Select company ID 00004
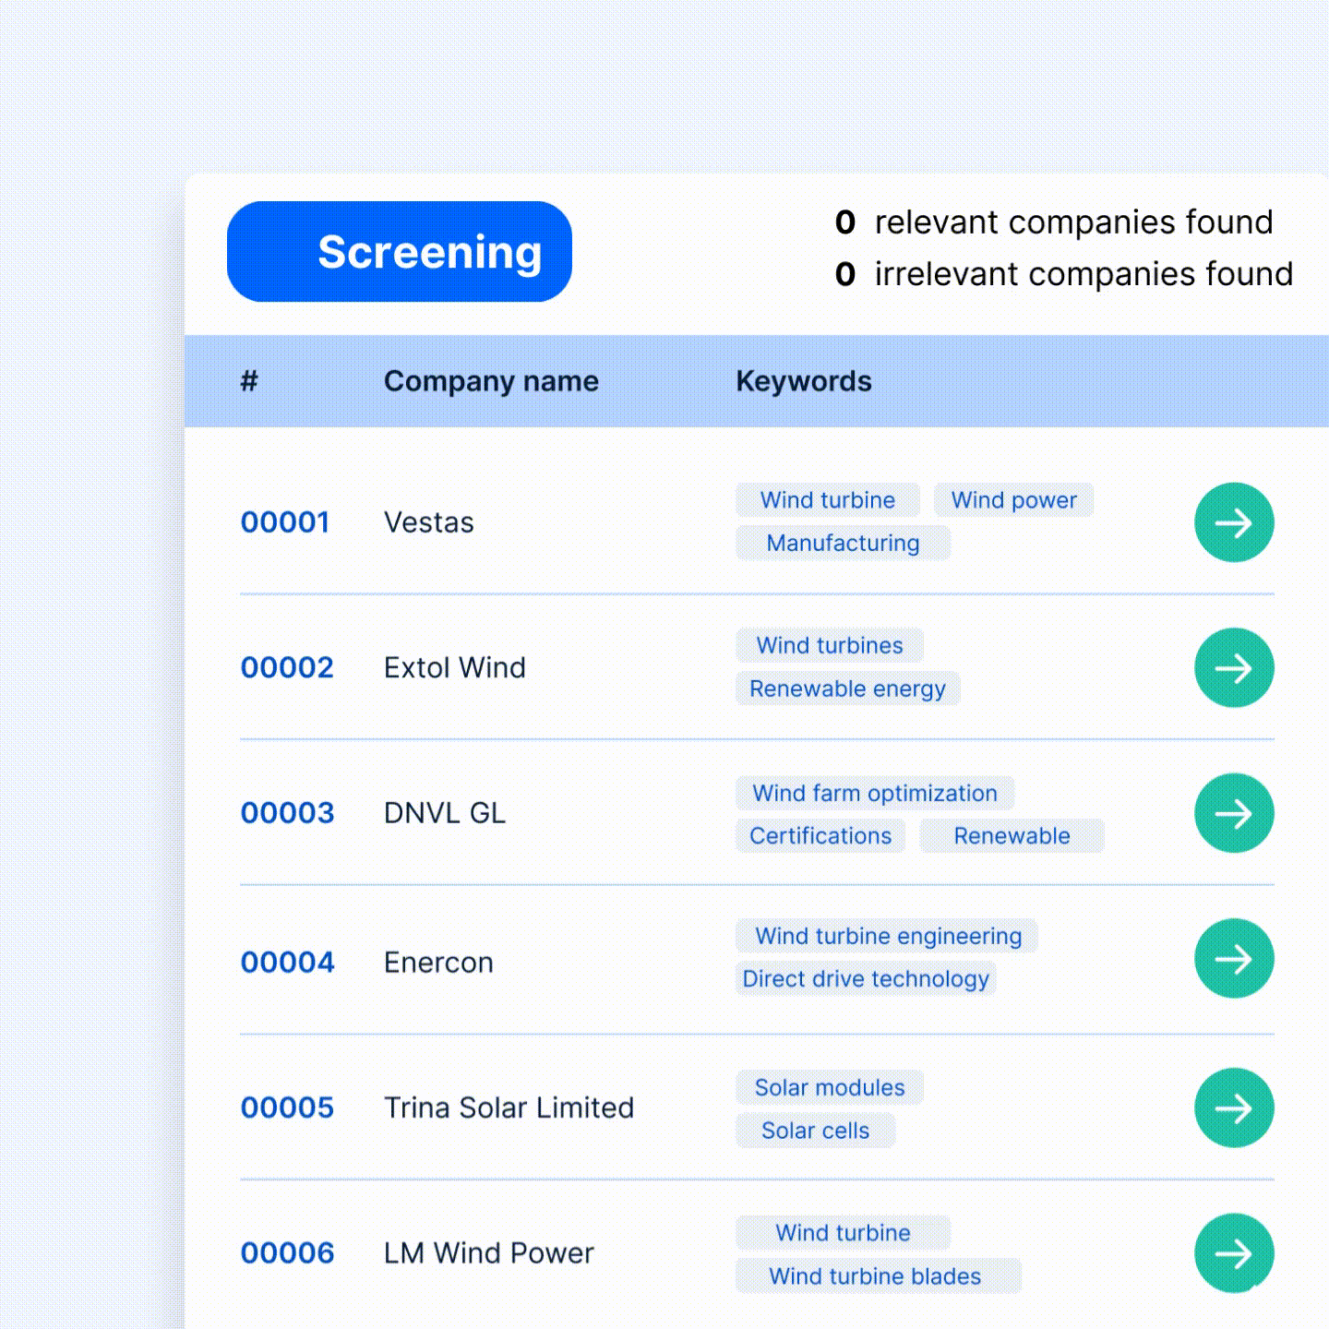Image resolution: width=1329 pixels, height=1329 pixels. pos(287,963)
